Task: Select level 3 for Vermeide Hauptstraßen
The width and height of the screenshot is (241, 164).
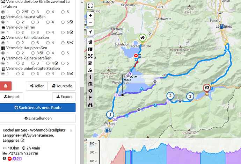Action: click(33, 53)
